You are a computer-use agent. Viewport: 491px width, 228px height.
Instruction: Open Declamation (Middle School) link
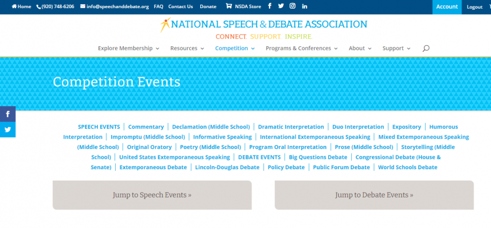[x=211, y=127]
